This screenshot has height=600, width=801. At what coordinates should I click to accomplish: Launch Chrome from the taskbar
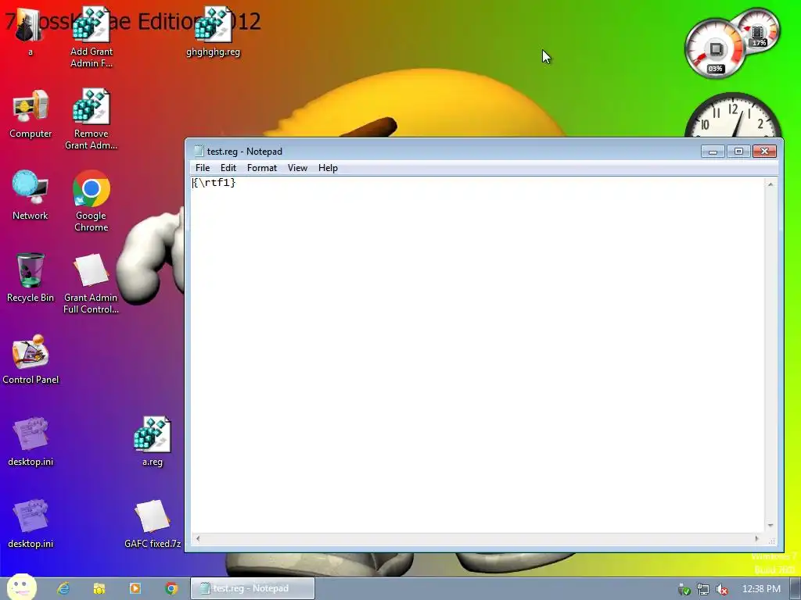(171, 589)
